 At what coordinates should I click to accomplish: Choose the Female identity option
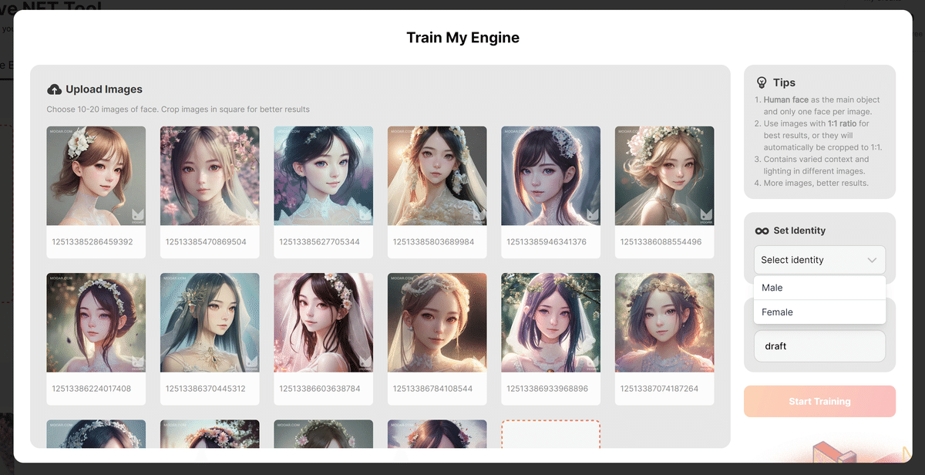819,312
